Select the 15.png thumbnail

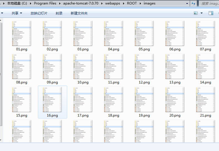coord(21,99)
